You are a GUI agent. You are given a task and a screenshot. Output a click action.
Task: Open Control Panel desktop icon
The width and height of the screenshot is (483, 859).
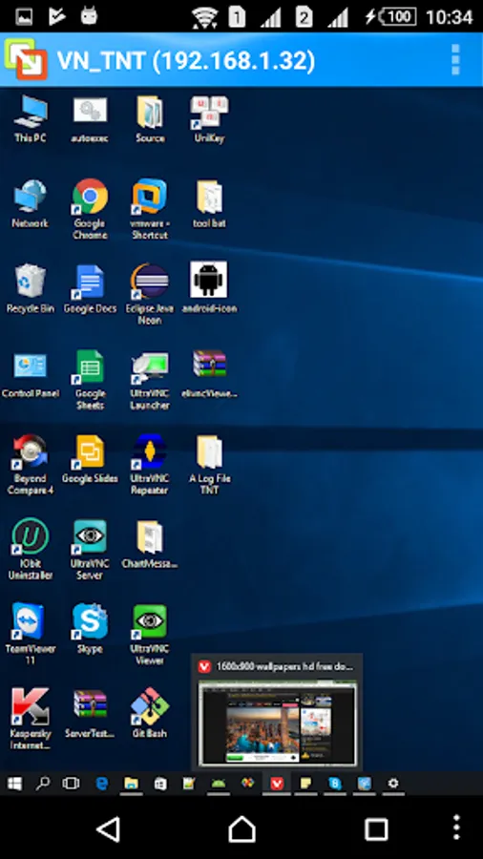pos(31,374)
